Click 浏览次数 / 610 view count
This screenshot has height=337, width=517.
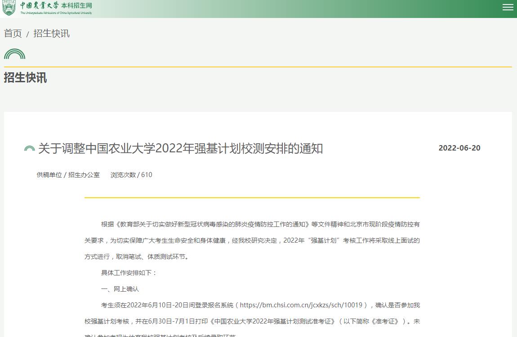coord(131,175)
